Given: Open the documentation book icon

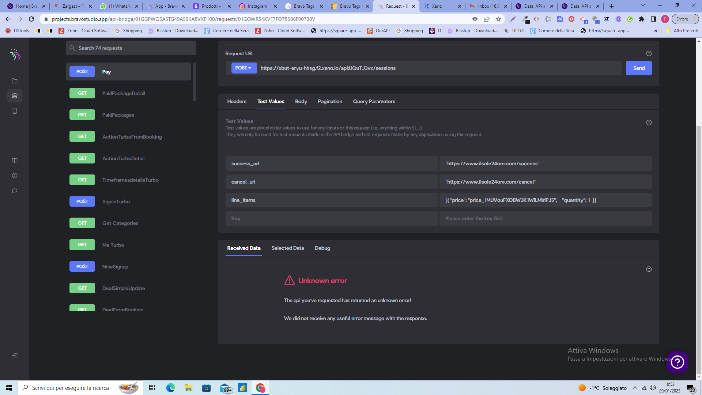Looking at the screenshot, I should [15, 161].
